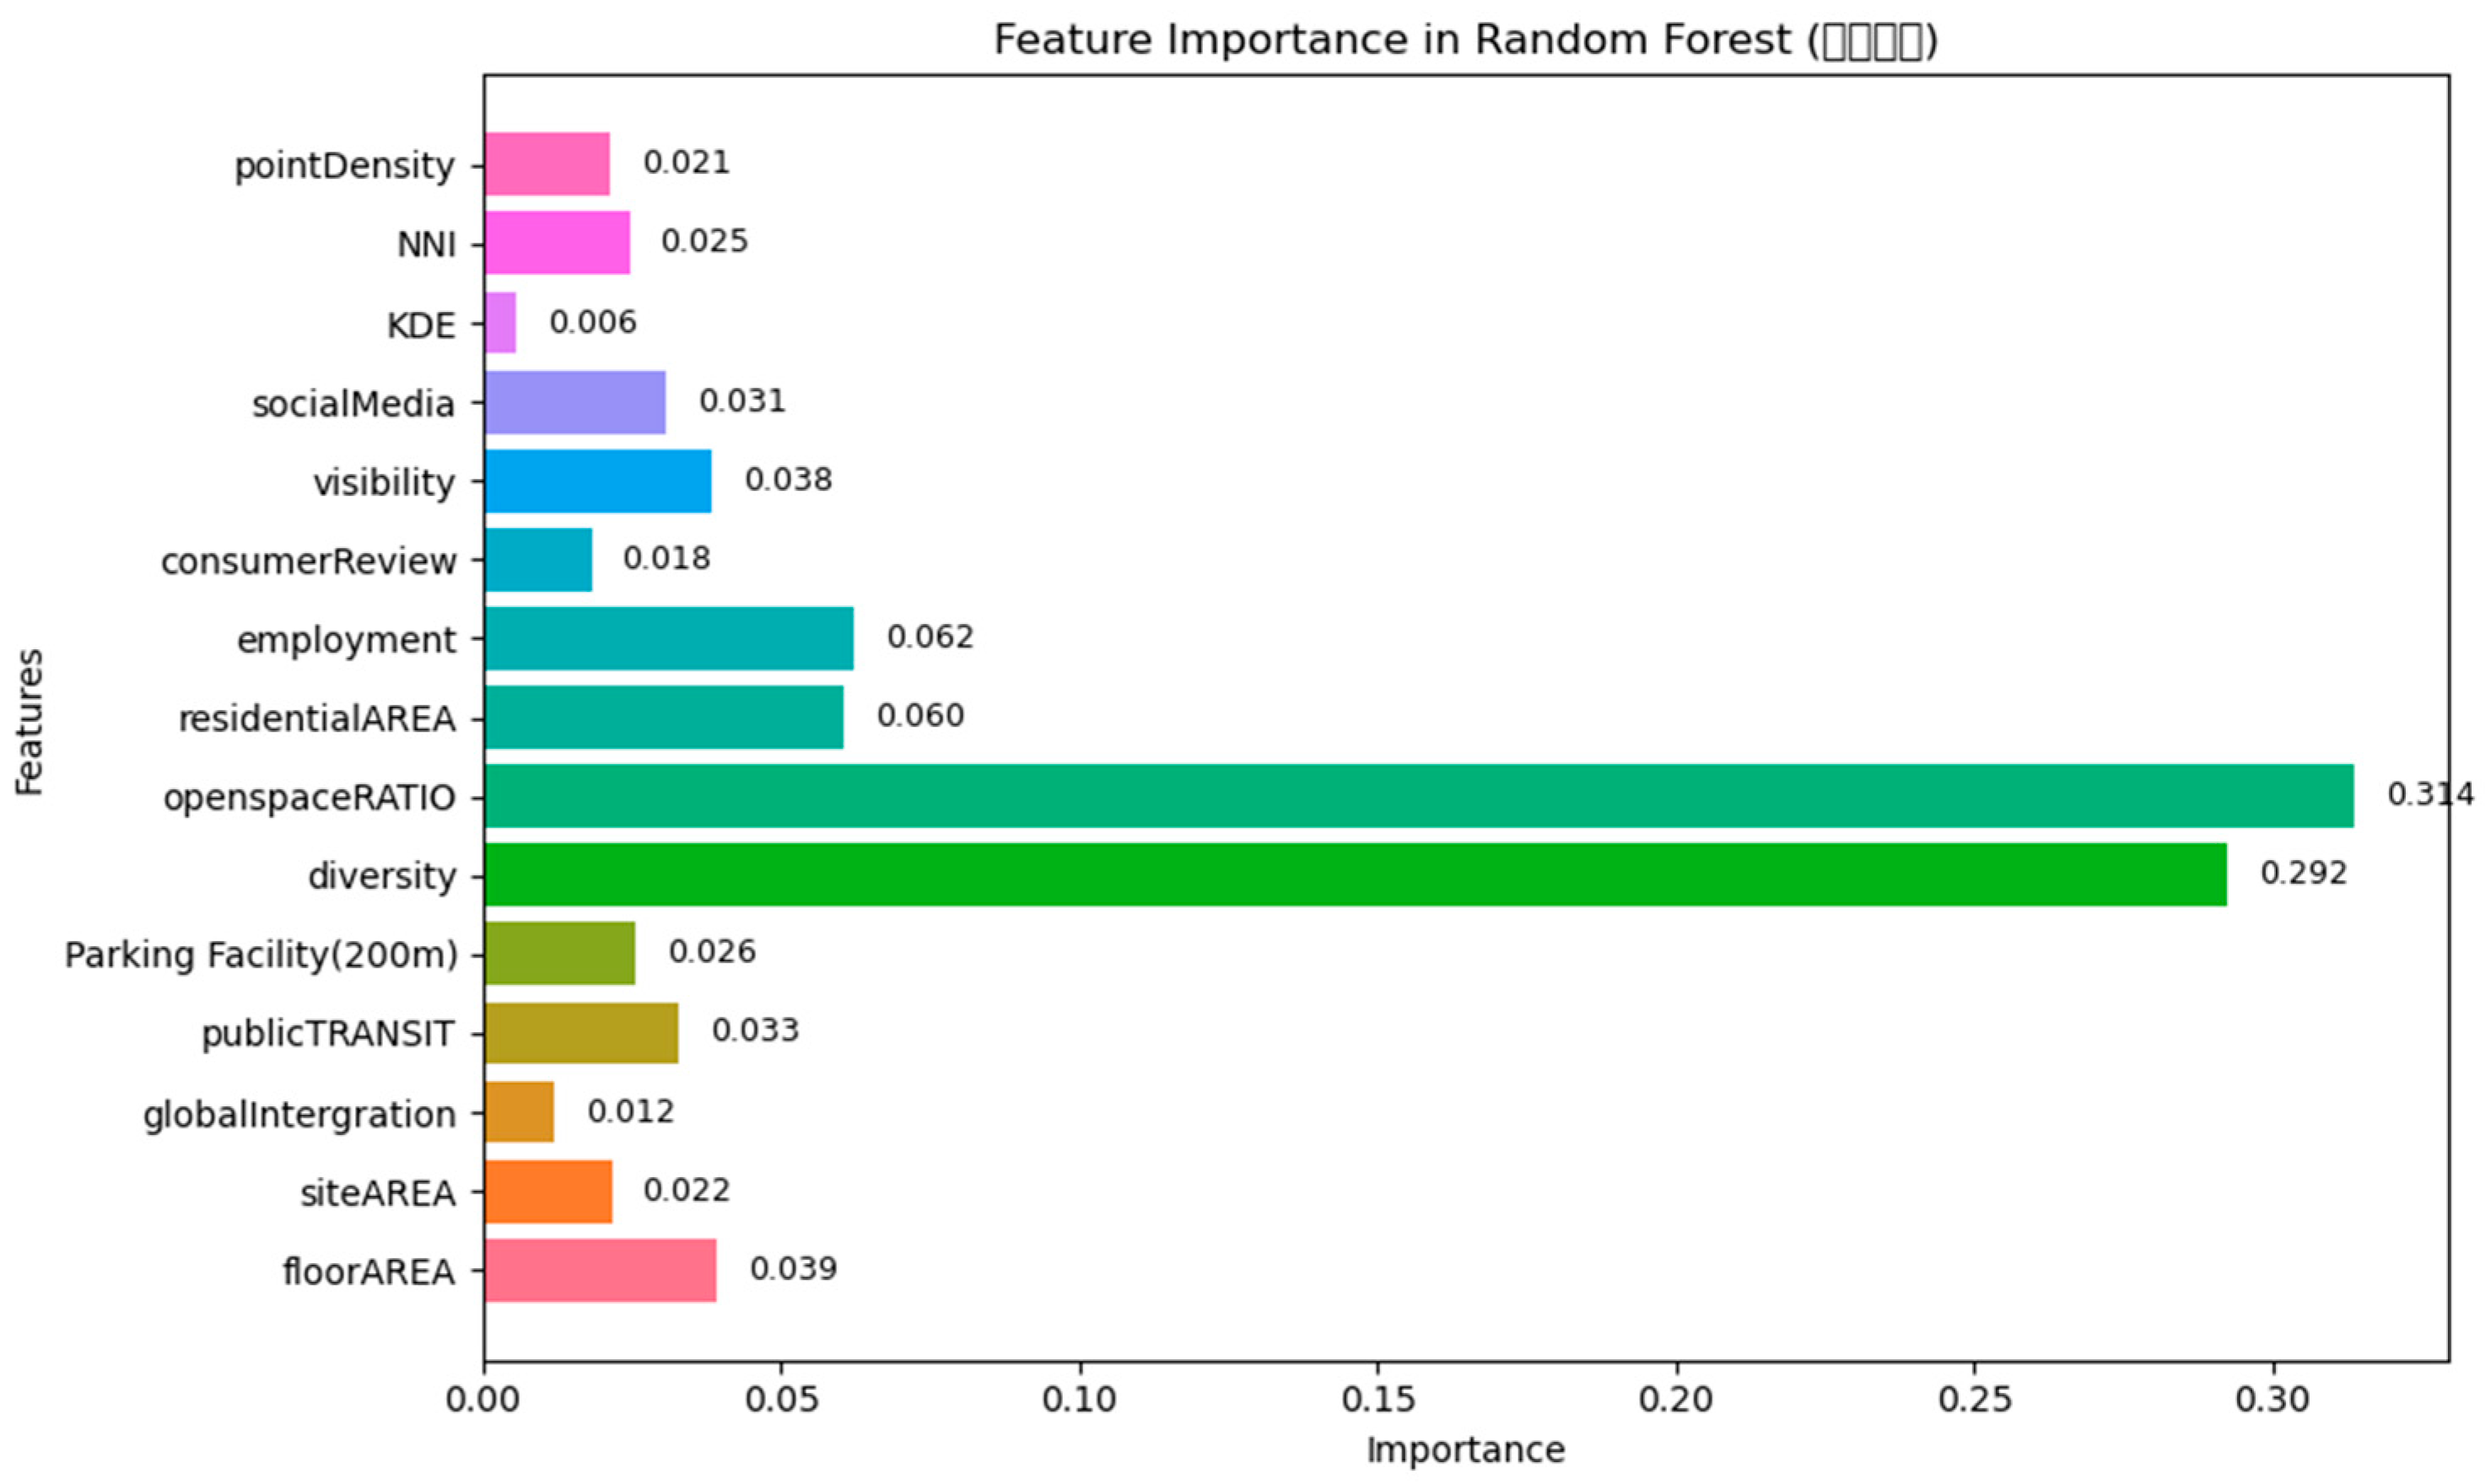
Task: Select the 0.031 value label
Action: [742, 400]
